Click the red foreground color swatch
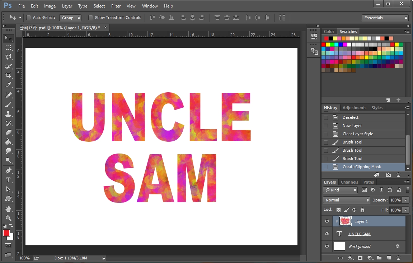The height and width of the screenshot is (263, 413). point(6,233)
